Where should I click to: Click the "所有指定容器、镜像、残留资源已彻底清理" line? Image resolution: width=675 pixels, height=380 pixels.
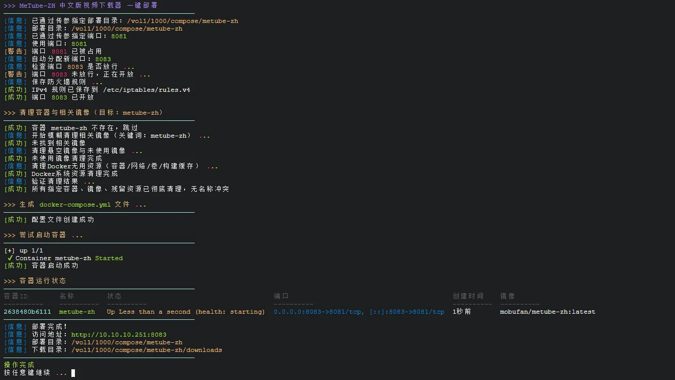point(116,189)
